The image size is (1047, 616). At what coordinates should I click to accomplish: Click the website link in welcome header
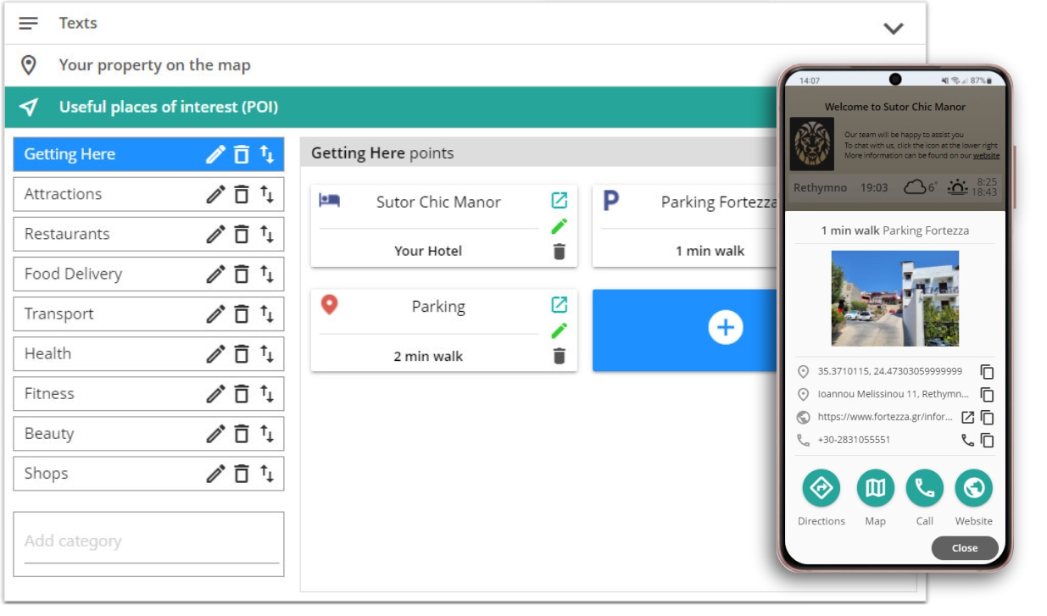coord(986,156)
